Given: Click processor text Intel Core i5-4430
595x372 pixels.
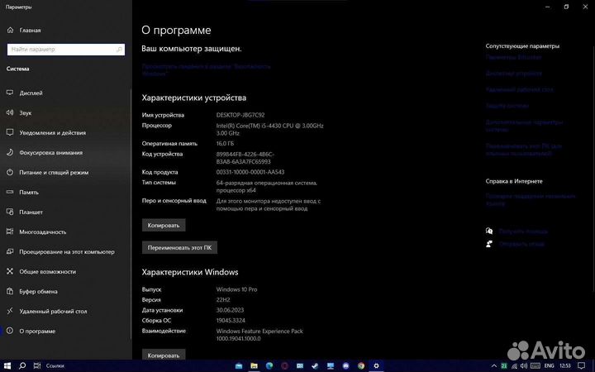Looking at the screenshot, I should coord(269,129).
